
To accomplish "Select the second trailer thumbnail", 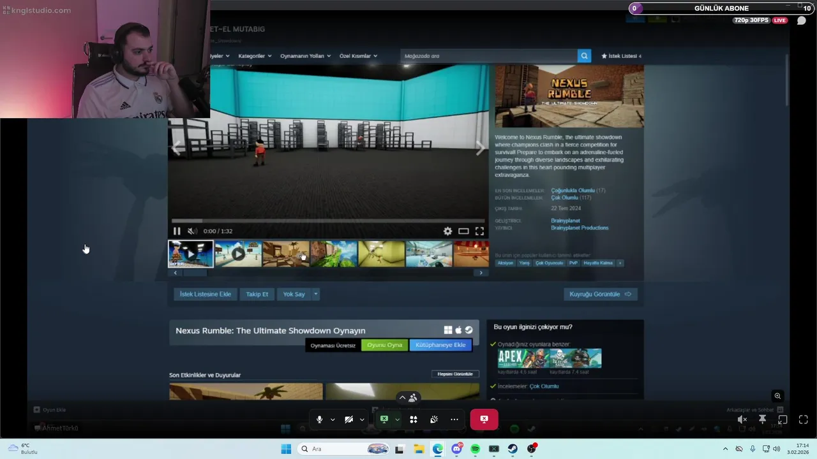I will [x=238, y=254].
